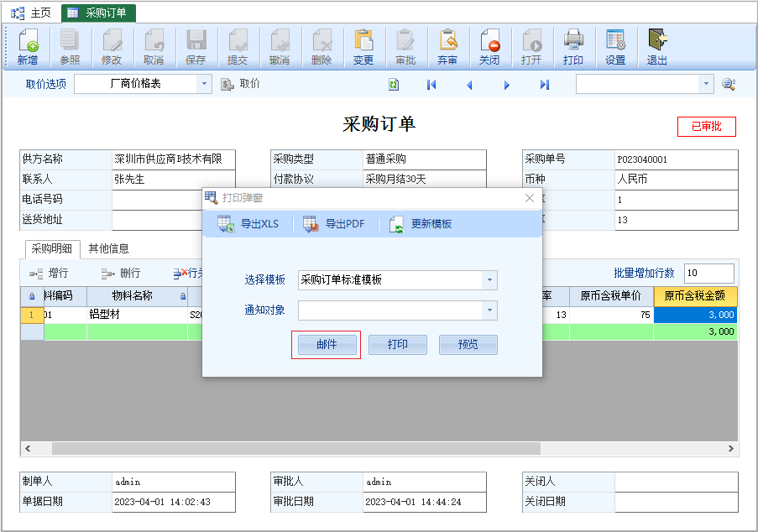Expand the 通知对象 dropdown

tap(489, 310)
